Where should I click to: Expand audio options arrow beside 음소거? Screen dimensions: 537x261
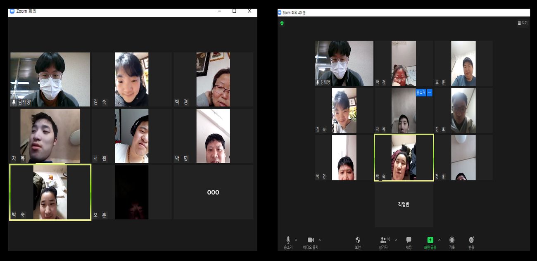[x=296, y=240]
